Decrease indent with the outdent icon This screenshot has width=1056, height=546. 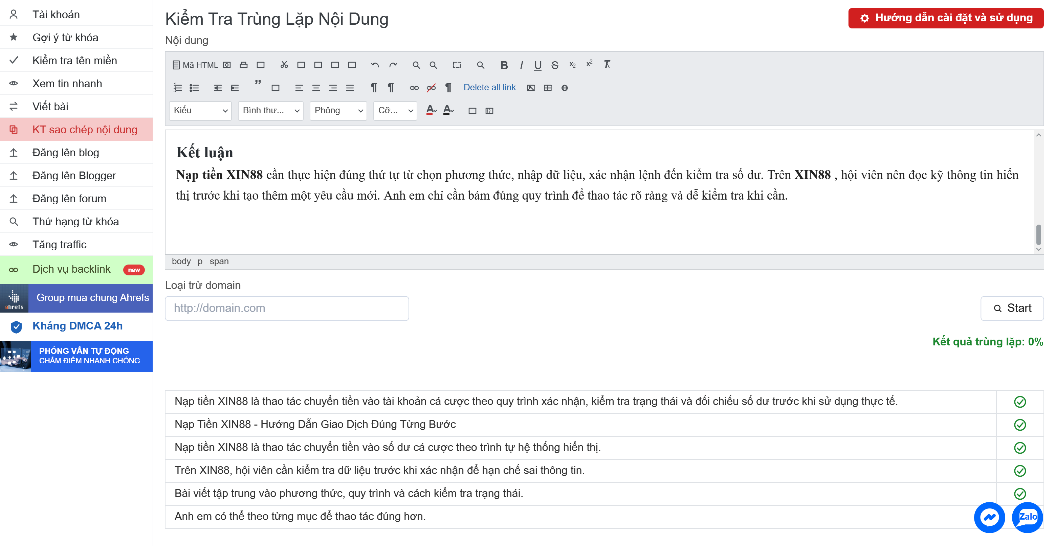pos(218,88)
